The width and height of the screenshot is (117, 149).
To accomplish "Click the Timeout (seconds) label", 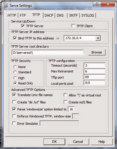I will [64, 65].
